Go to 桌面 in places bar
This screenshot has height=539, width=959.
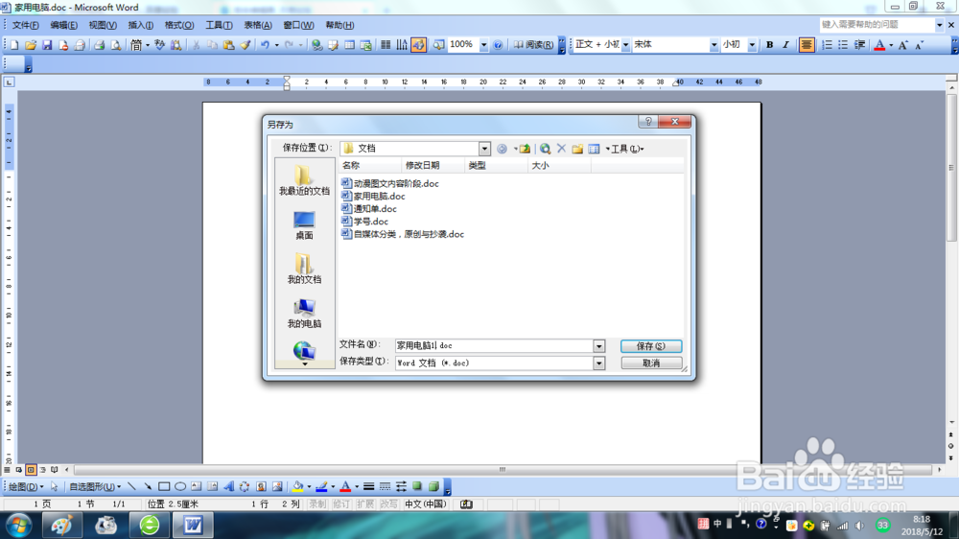[304, 225]
